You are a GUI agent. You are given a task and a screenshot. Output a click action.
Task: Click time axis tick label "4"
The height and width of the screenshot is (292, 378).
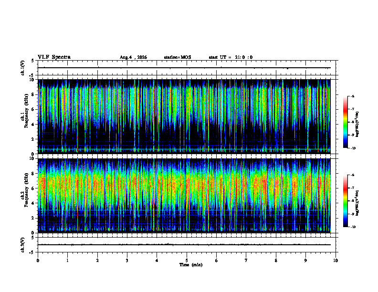click(x=157, y=261)
